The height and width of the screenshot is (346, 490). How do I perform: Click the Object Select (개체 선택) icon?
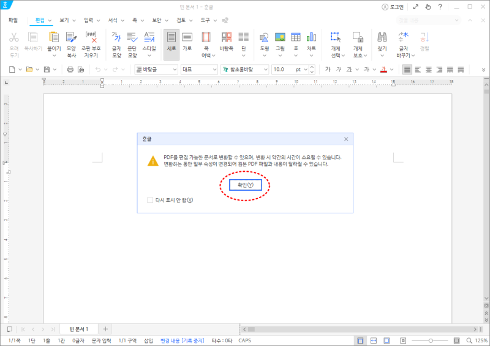pos(336,37)
